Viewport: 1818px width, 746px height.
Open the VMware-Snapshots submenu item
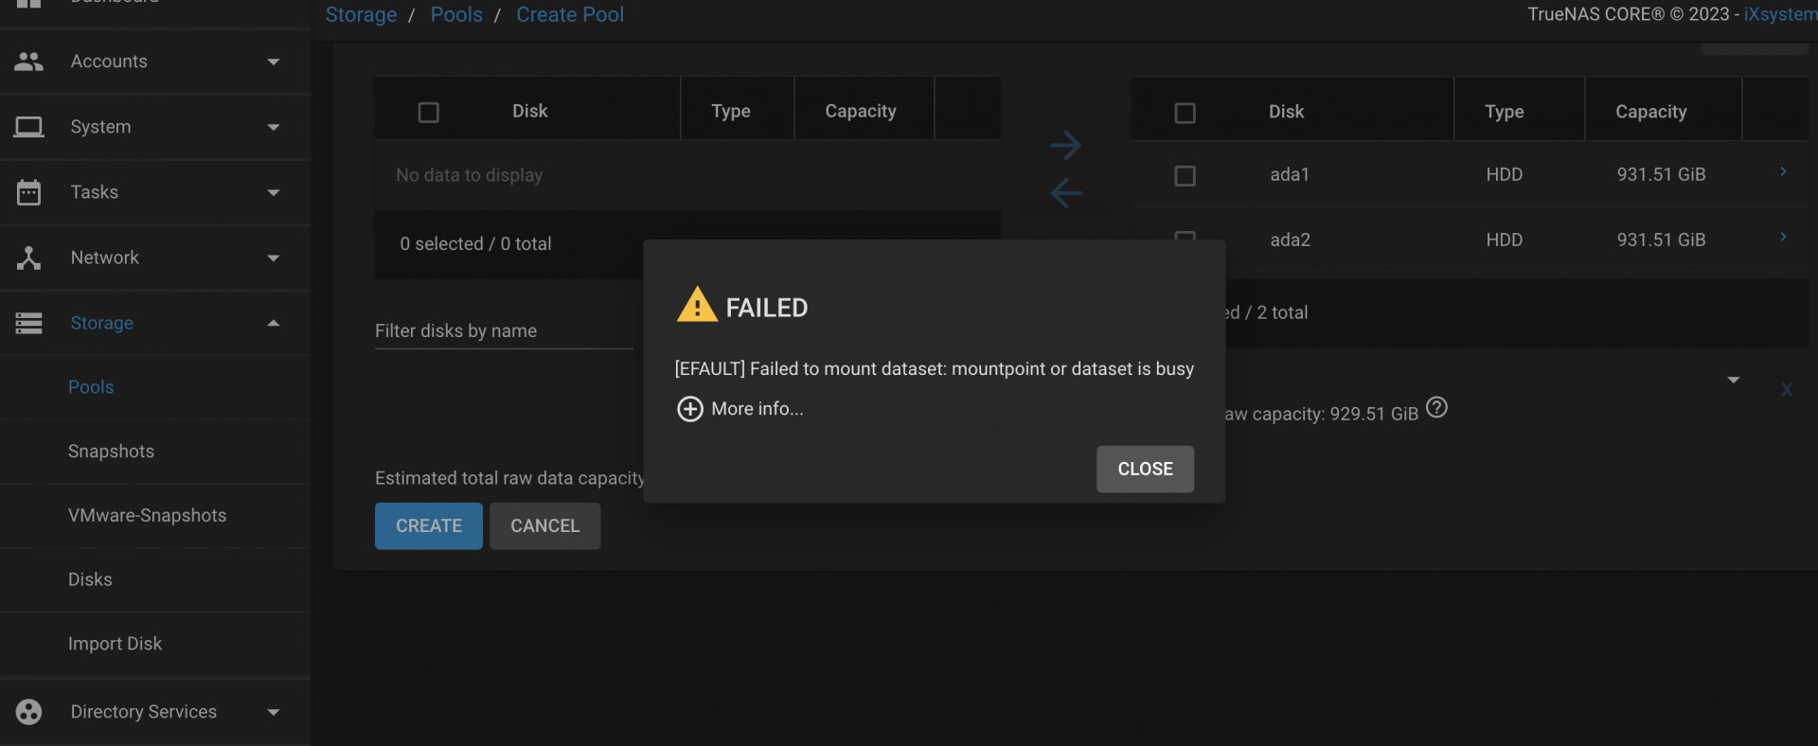pos(147,516)
